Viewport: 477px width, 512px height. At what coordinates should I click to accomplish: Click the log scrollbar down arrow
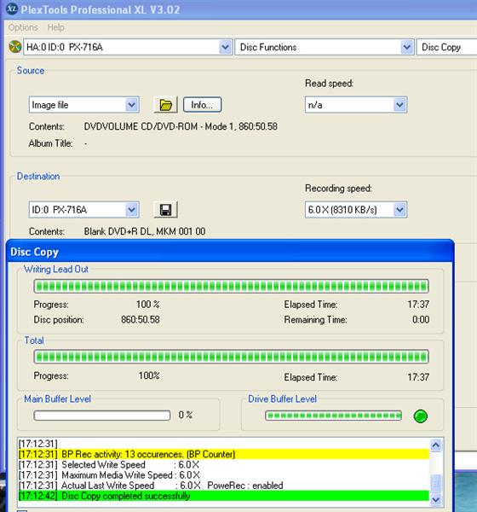click(436, 499)
